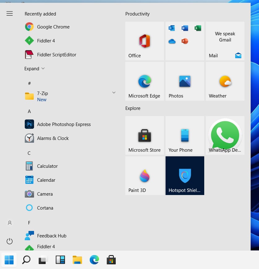Open the Weather tile
Viewport: 259px width, 269px height.
click(x=225, y=81)
